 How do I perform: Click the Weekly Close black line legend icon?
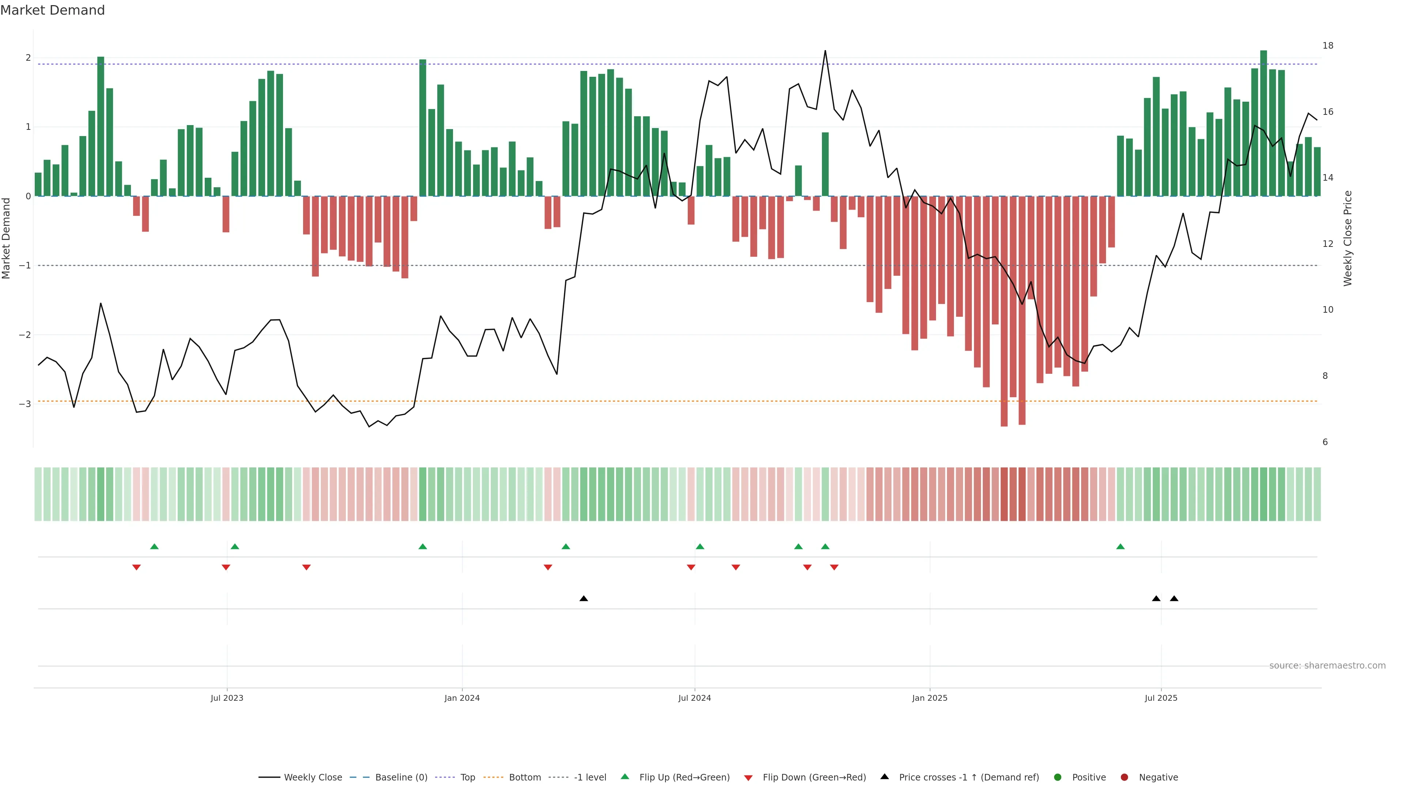tap(269, 777)
